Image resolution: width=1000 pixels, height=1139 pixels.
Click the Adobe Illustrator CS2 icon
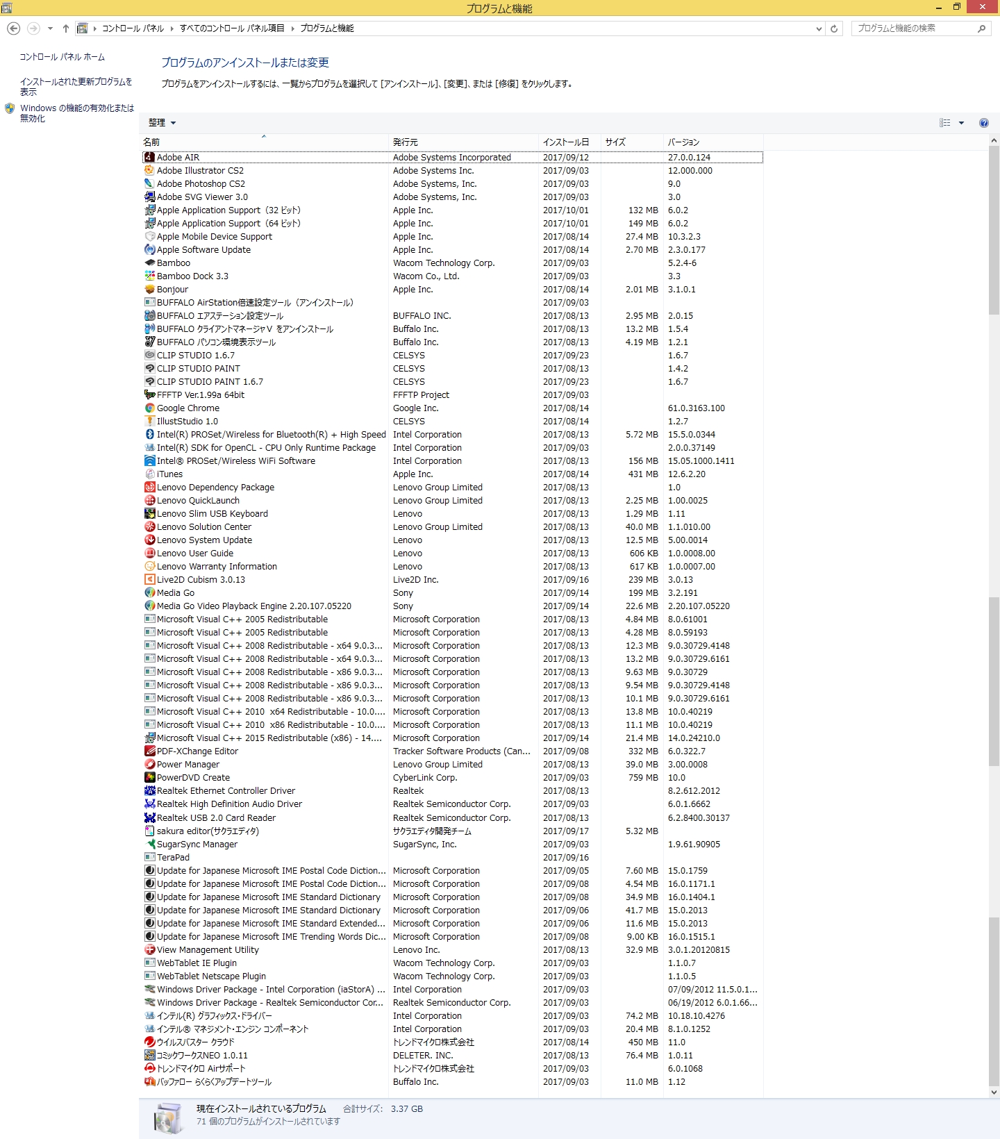149,171
